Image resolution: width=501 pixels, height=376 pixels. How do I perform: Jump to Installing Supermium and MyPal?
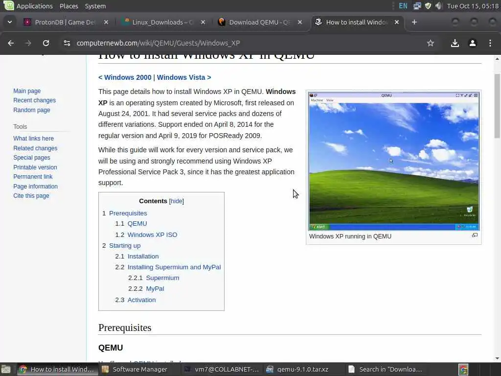[174, 267]
